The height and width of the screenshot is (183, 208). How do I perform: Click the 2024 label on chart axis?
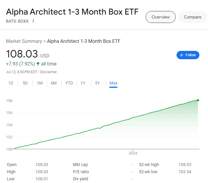pos(133,153)
